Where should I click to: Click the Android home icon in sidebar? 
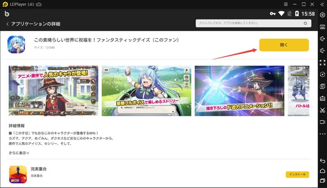tap(323, 171)
